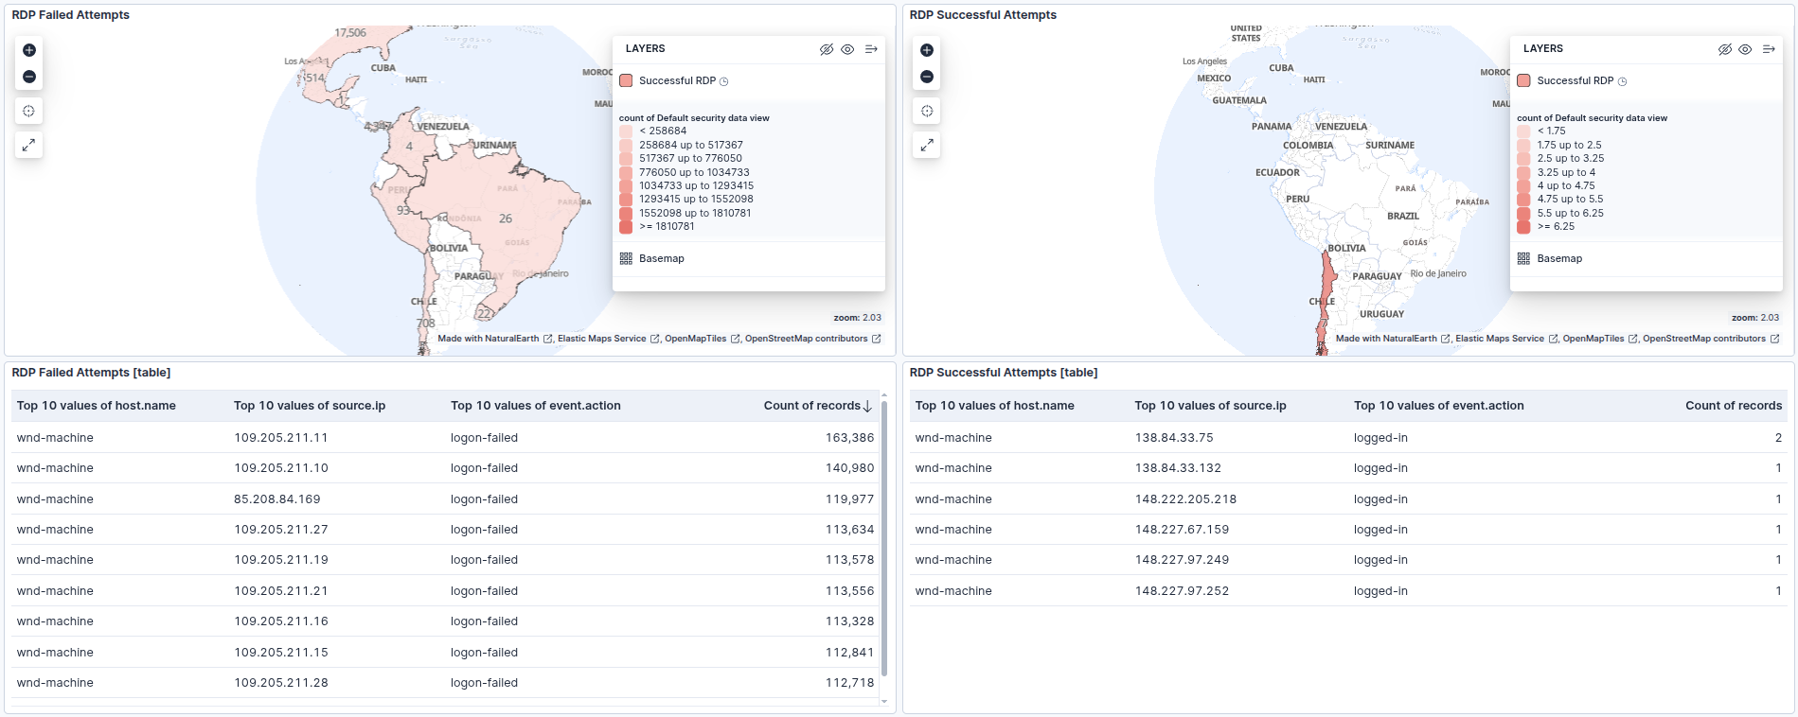Click host.name column header in Successful table
The width and height of the screenshot is (1798, 717).
(995, 406)
